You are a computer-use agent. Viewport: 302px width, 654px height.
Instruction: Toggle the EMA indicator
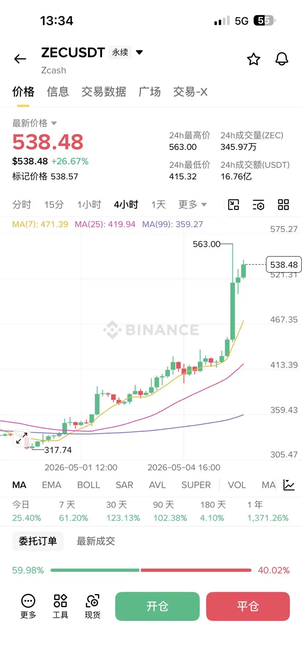tap(51, 485)
